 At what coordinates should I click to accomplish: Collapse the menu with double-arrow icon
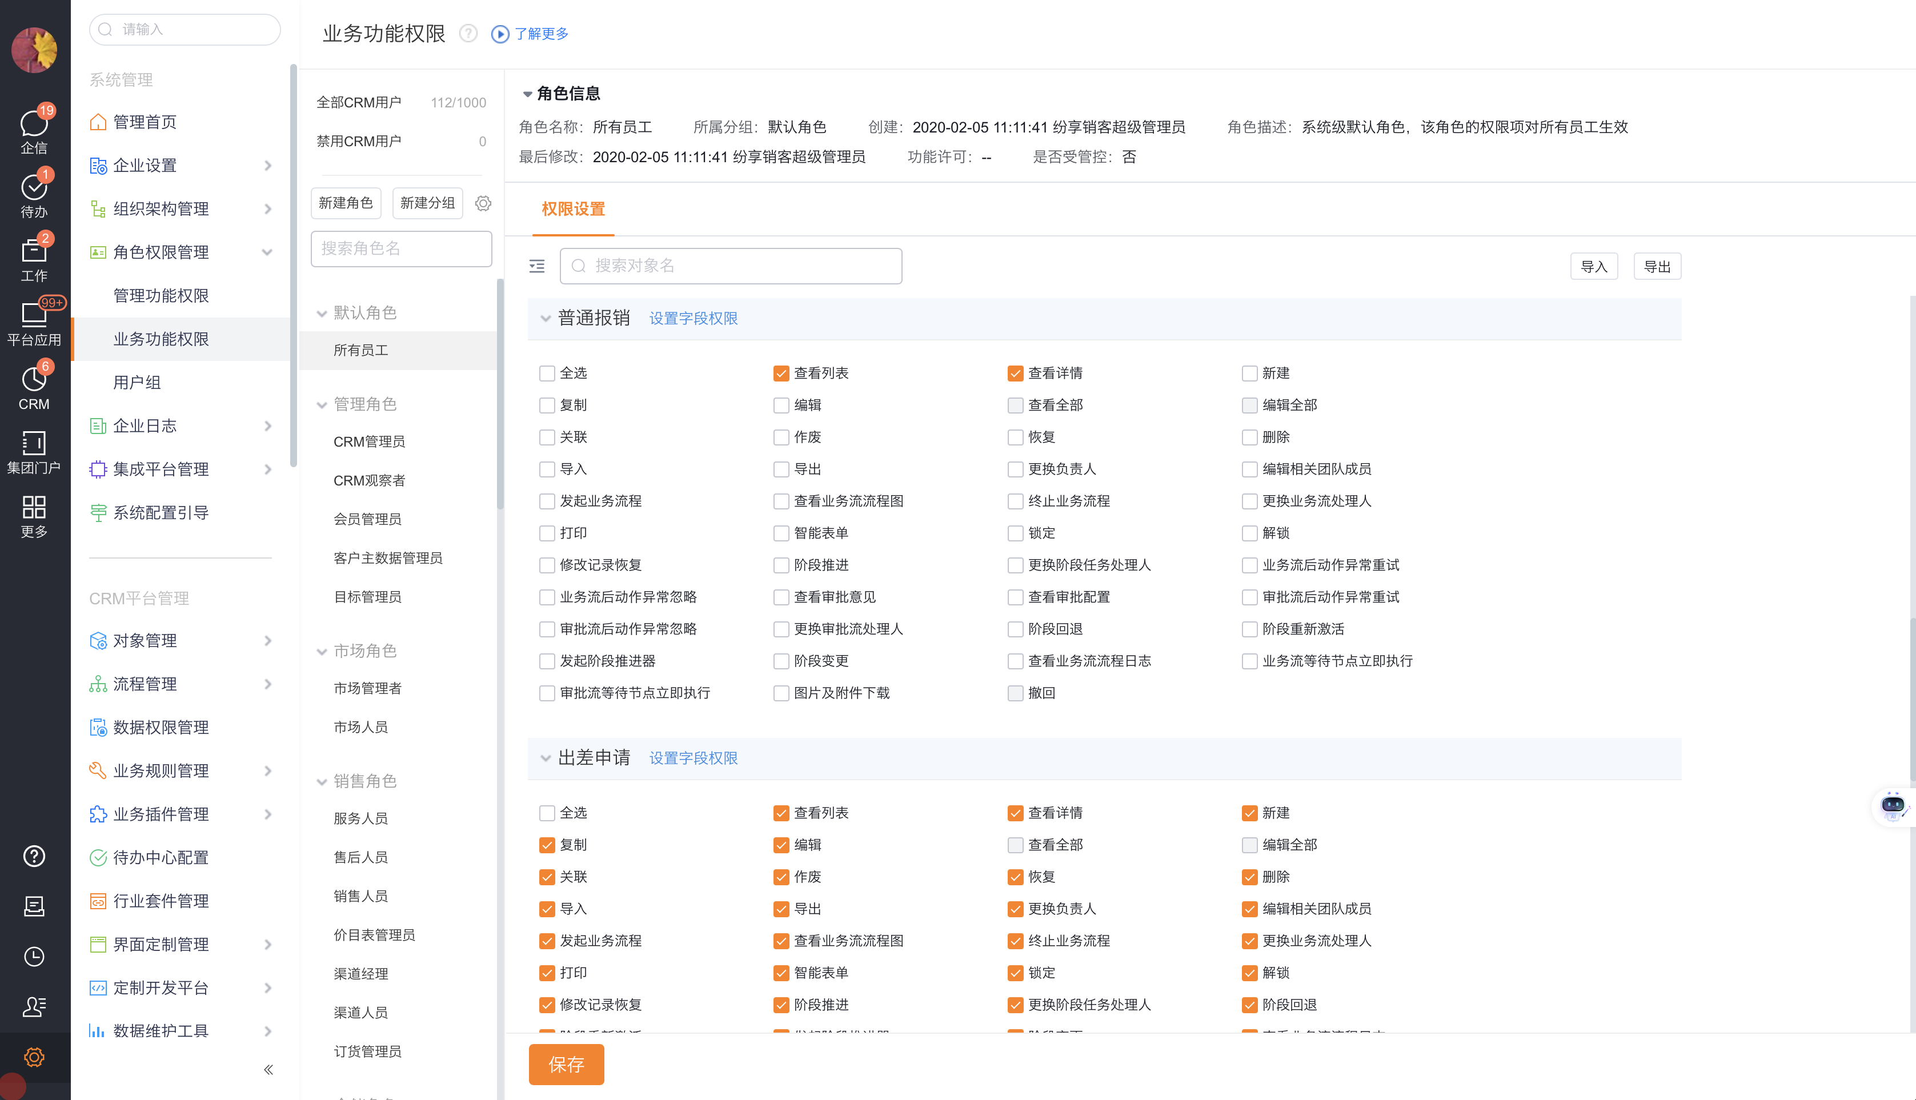pos(268,1069)
